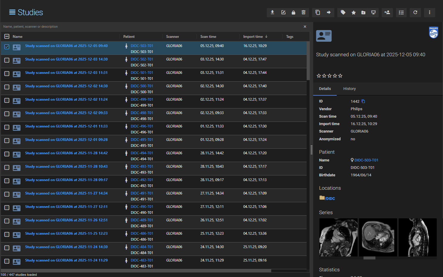Viewport: 443px width, 277px height.
Task: Click the tag icon in the toolbar
Action: [x=343, y=13]
